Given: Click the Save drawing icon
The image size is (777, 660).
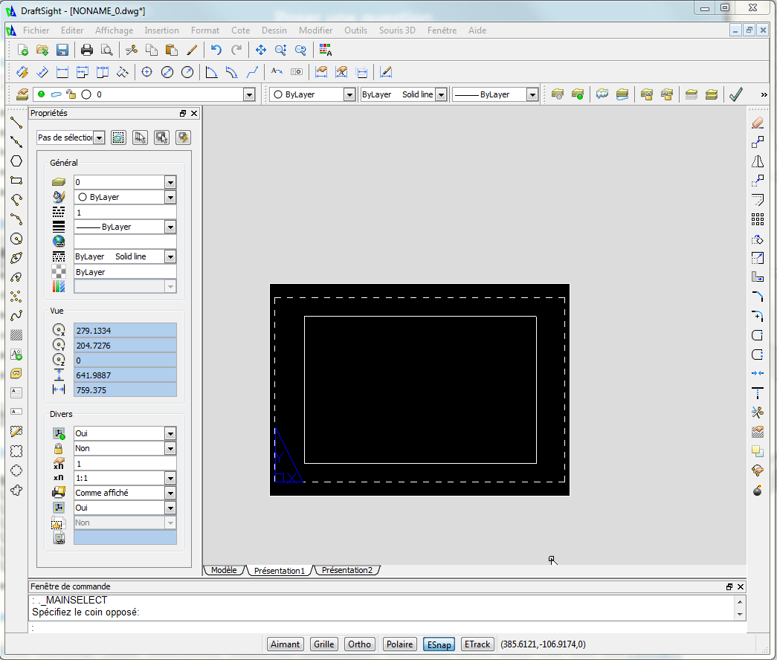Looking at the screenshot, I should tap(62, 50).
